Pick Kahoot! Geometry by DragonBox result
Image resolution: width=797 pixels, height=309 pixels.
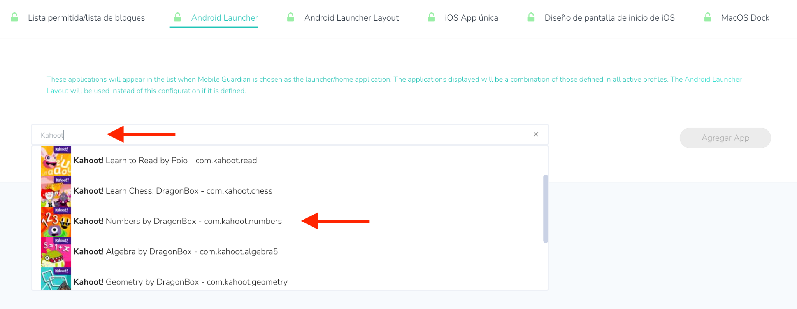point(181,282)
